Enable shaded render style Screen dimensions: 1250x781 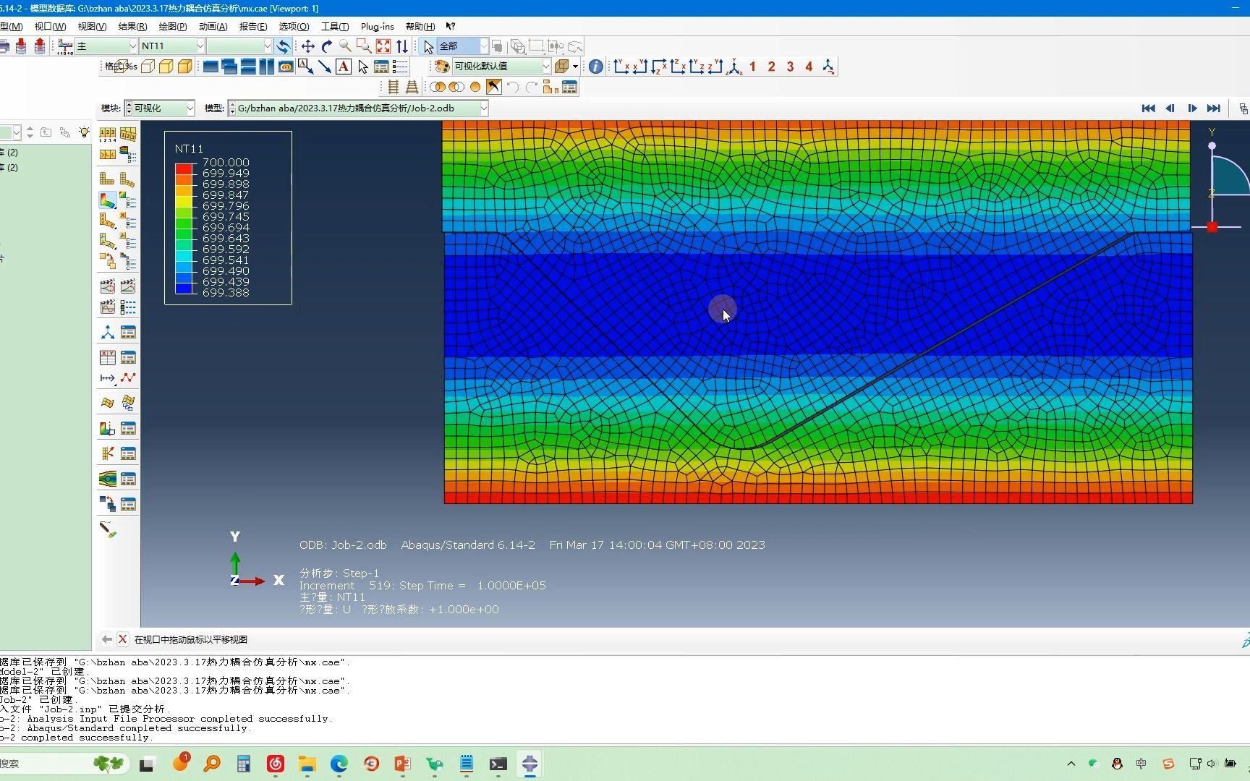pyautogui.click(x=185, y=67)
